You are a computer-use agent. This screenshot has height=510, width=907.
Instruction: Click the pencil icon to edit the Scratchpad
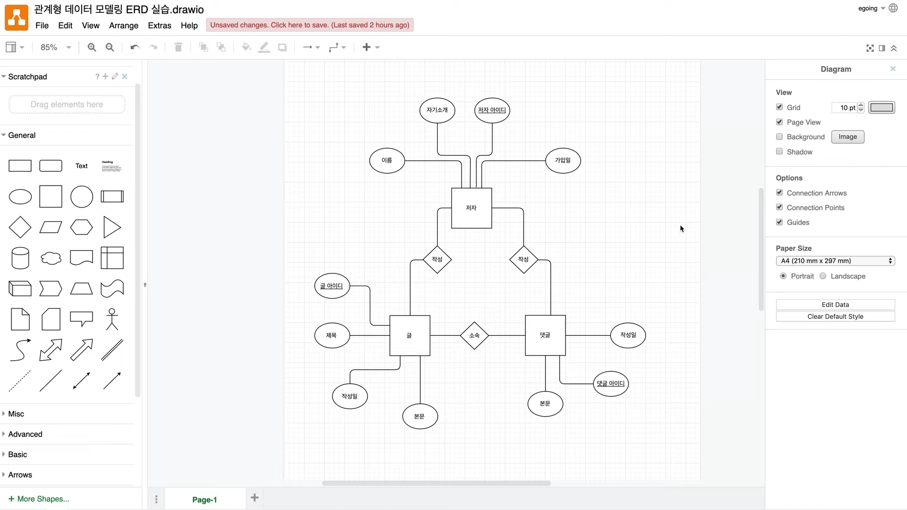[x=114, y=76]
